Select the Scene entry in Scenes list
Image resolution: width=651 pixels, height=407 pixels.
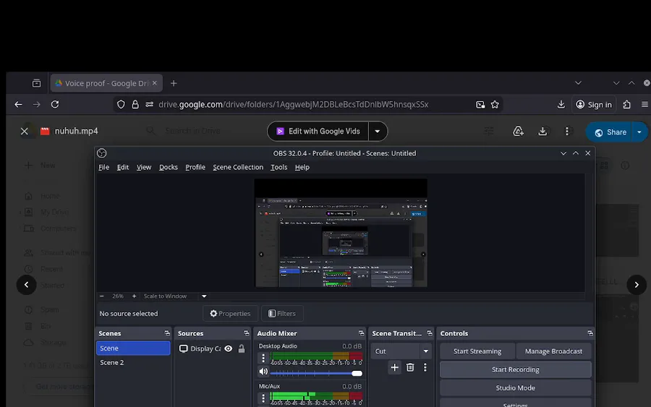click(x=133, y=348)
